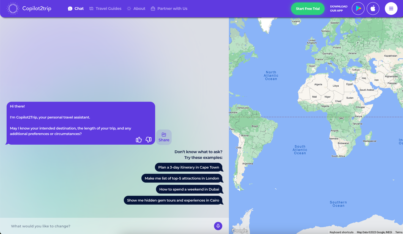Open the map Keyboard shortcuts
The height and width of the screenshot is (234, 403).
pyautogui.click(x=341, y=232)
